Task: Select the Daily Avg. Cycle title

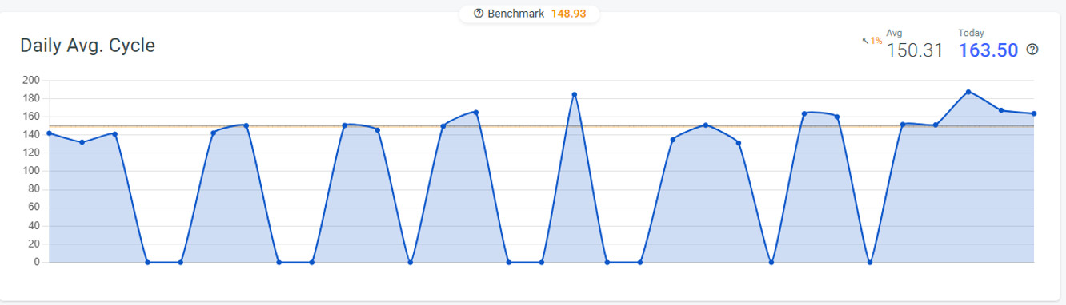Action: (87, 46)
